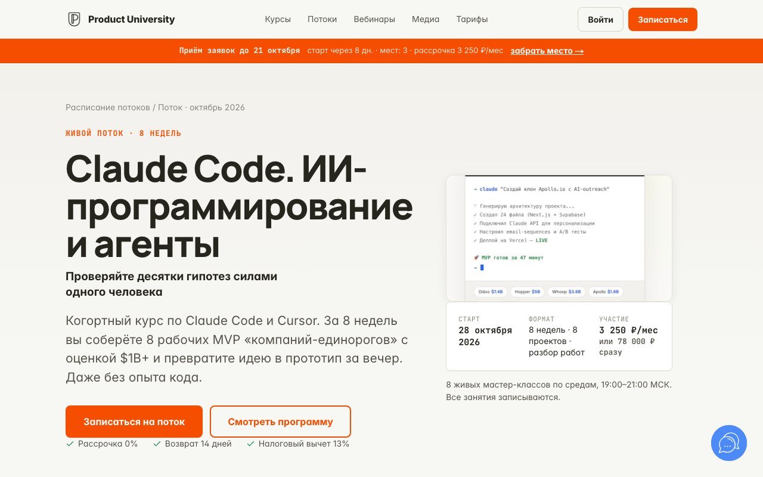Click Смотреть программу button
763x477 pixels.
coord(280,422)
